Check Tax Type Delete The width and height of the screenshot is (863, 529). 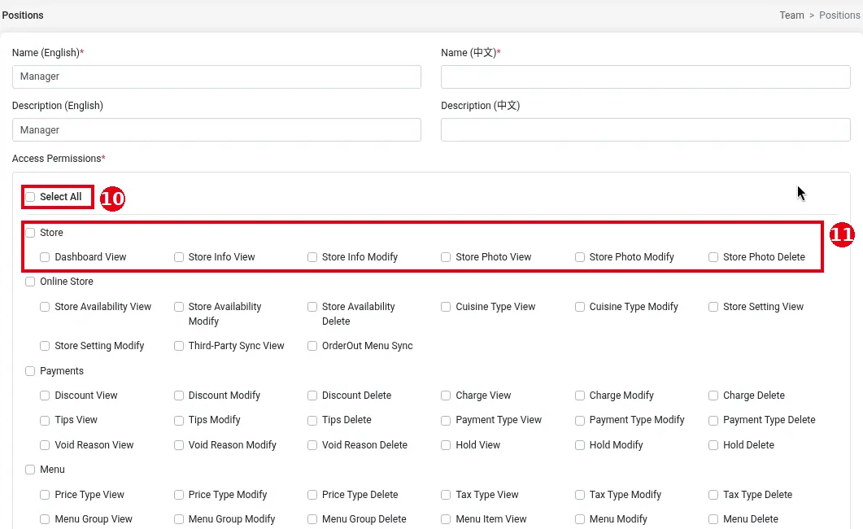pyautogui.click(x=713, y=495)
